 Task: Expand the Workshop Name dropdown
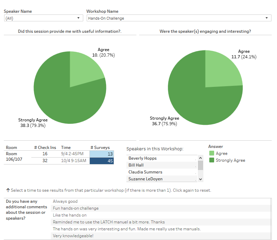179,18
